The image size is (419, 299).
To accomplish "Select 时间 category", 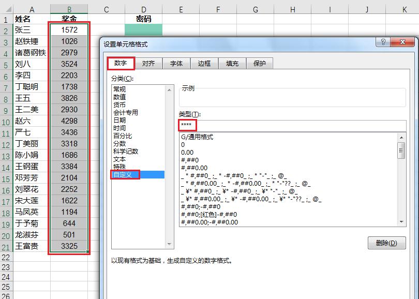I will click(119, 128).
